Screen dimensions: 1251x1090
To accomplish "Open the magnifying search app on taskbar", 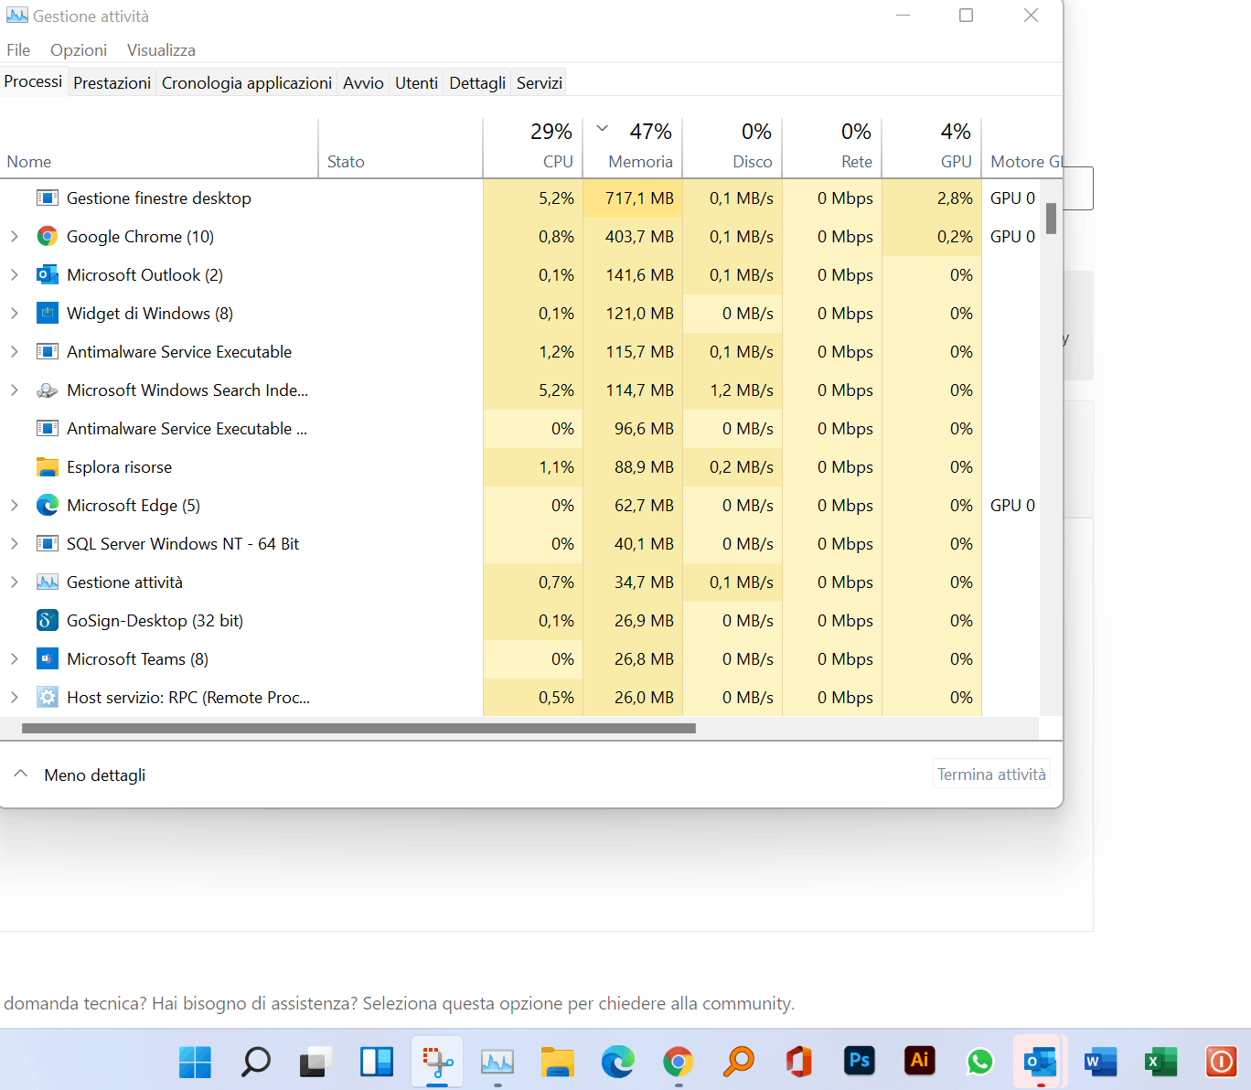I will [738, 1062].
